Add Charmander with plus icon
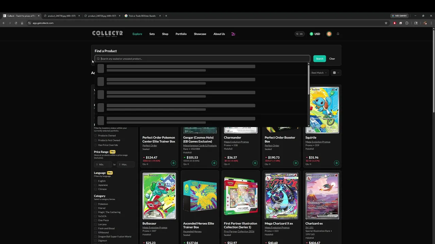Screen dimensions: 435x244 255,163
